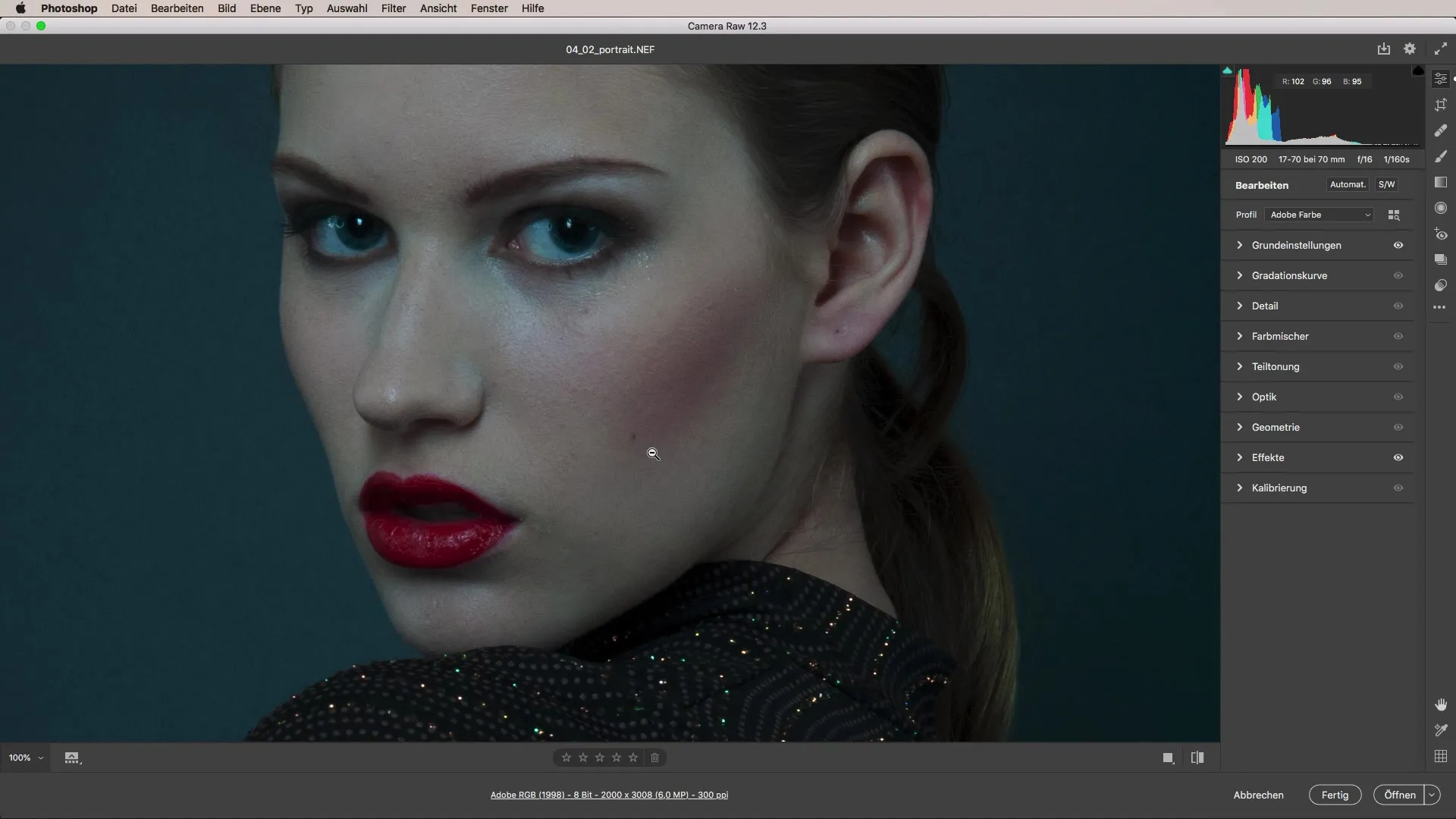This screenshot has height=819, width=1456.
Task: Select the Radial Filter tool
Action: [1441, 208]
